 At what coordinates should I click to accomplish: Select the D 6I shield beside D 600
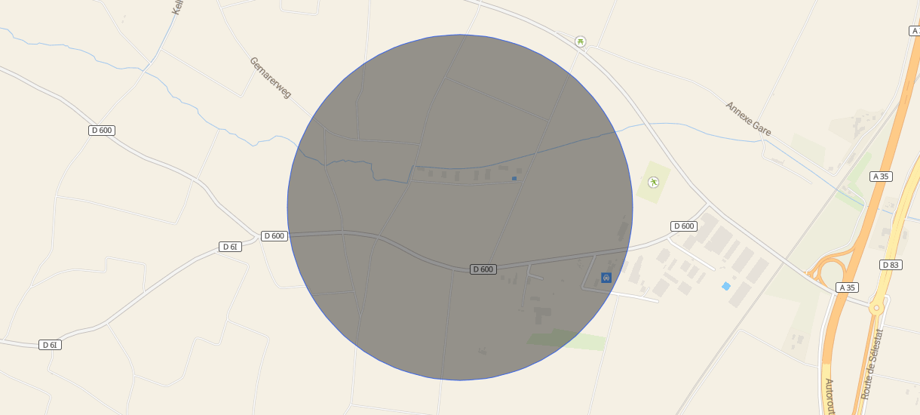231,247
